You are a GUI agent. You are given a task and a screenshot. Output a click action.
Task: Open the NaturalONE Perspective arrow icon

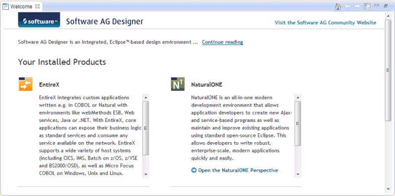(x=194, y=170)
